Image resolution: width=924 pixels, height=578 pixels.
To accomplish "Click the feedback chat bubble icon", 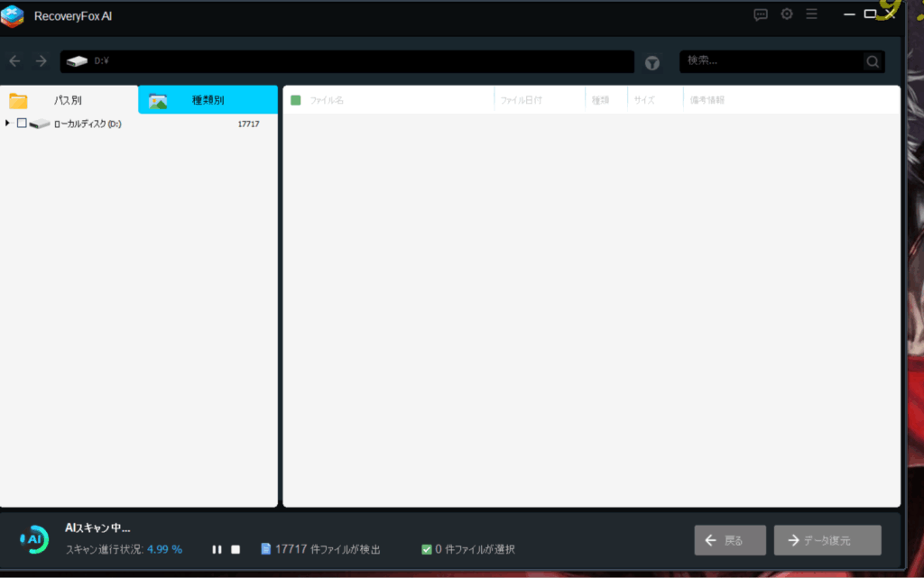I will (761, 14).
